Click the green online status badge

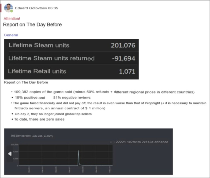(12, 11)
